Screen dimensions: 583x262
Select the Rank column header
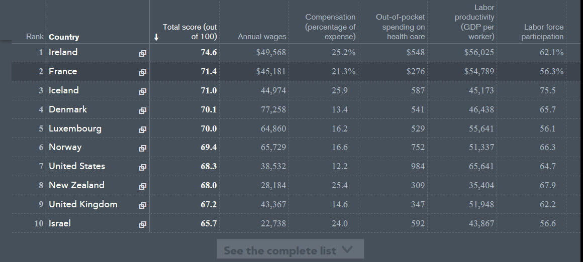click(x=35, y=37)
